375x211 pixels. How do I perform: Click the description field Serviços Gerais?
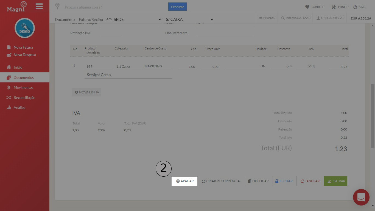point(128,75)
